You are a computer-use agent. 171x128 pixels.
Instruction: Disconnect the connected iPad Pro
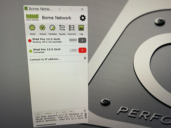pos(82,50)
